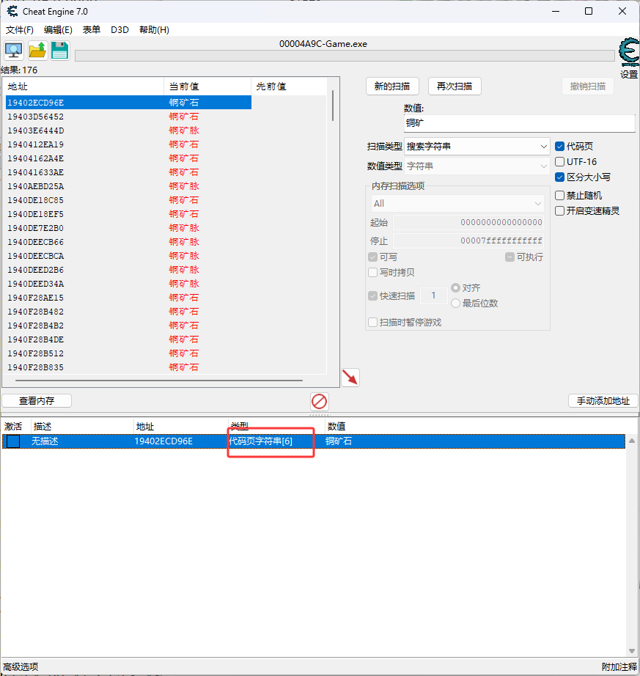Click 附加注释 in status bar
640x676 pixels.
(x=619, y=667)
